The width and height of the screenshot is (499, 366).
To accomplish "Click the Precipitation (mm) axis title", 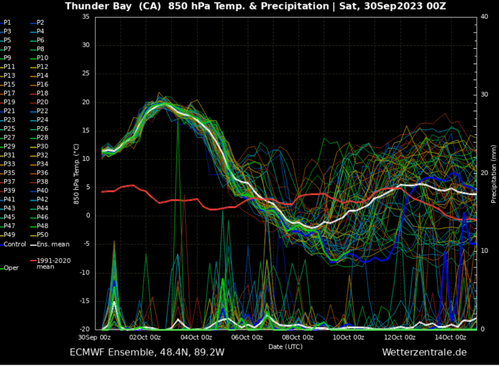I will click(494, 174).
